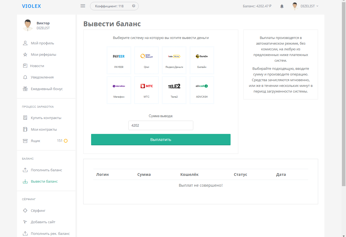Select Яндекс.Деньги payment system
Image resolution: width=346 pixels, height=237 pixels.
pyautogui.click(x=174, y=60)
